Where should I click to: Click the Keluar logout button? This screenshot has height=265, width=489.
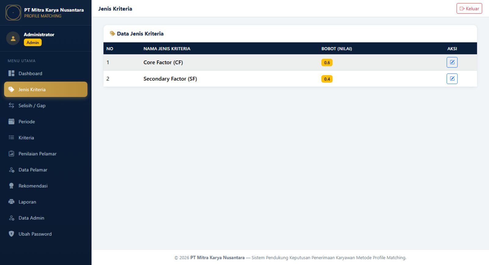[x=469, y=9]
